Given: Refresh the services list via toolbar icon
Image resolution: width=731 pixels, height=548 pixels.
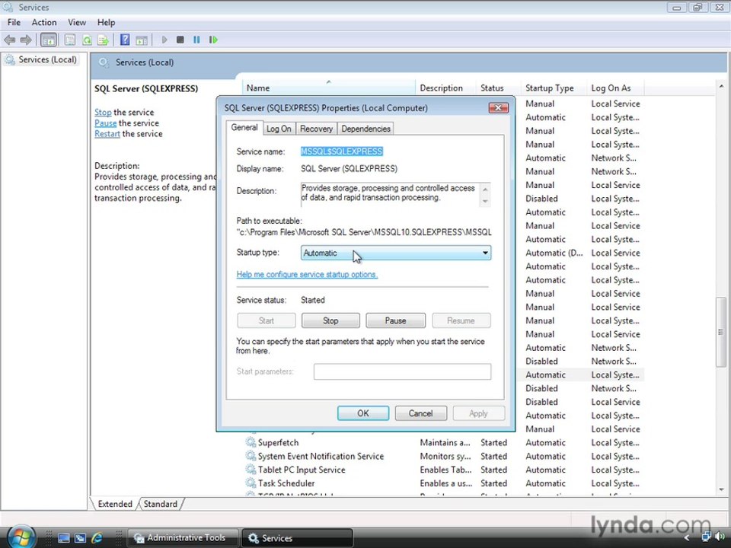Looking at the screenshot, I should pyautogui.click(x=87, y=40).
